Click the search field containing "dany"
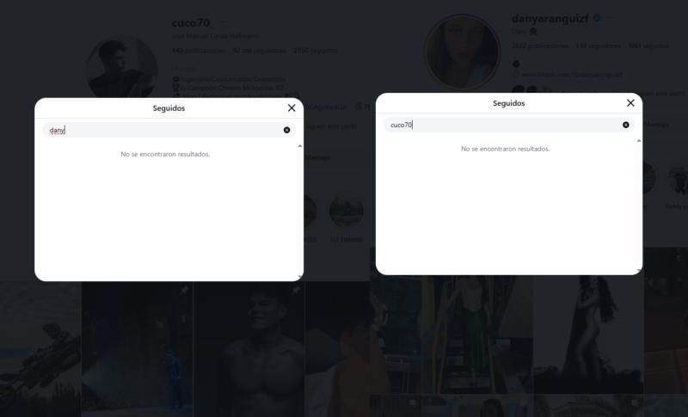Image resolution: width=688 pixels, height=417 pixels. click(169, 130)
